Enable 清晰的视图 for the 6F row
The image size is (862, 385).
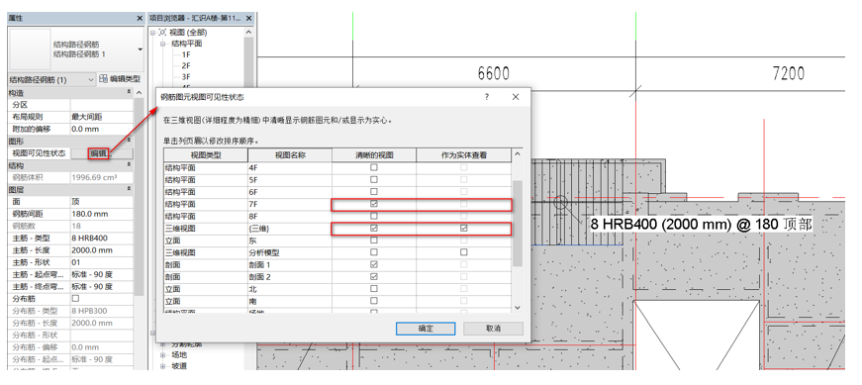click(374, 191)
